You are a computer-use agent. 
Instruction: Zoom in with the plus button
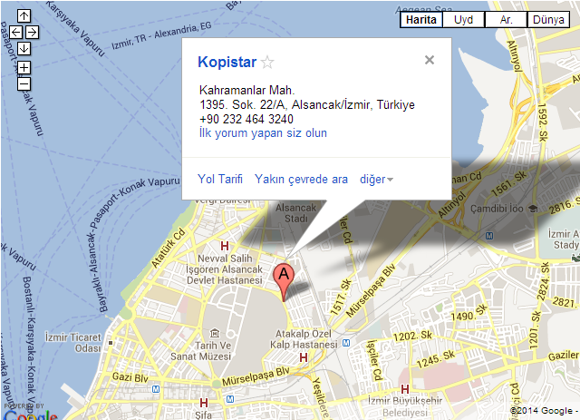point(24,68)
